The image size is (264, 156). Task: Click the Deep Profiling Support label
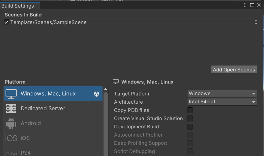(x=141, y=143)
